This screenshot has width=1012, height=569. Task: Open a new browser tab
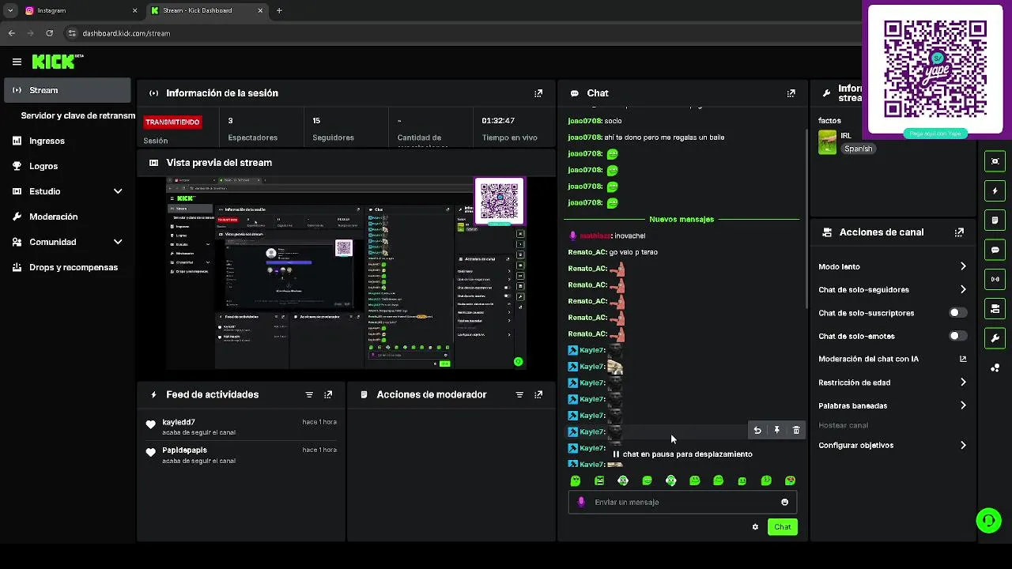(x=279, y=10)
